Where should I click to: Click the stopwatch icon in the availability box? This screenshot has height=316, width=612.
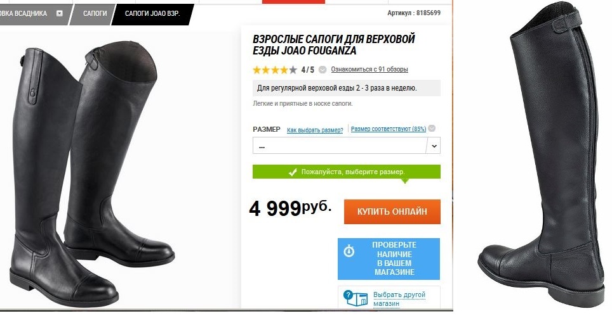click(x=349, y=251)
